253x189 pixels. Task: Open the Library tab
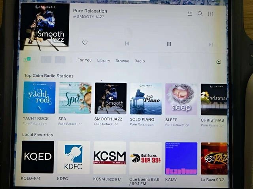[104, 61]
